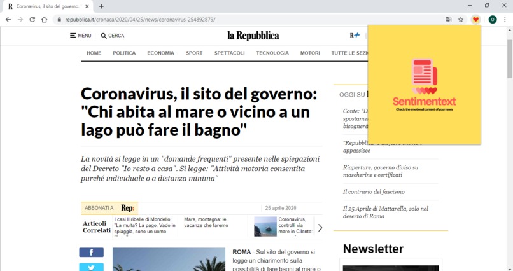Click the address bar URL
This screenshot has height=271, width=513.
click(x=140, y=20)
